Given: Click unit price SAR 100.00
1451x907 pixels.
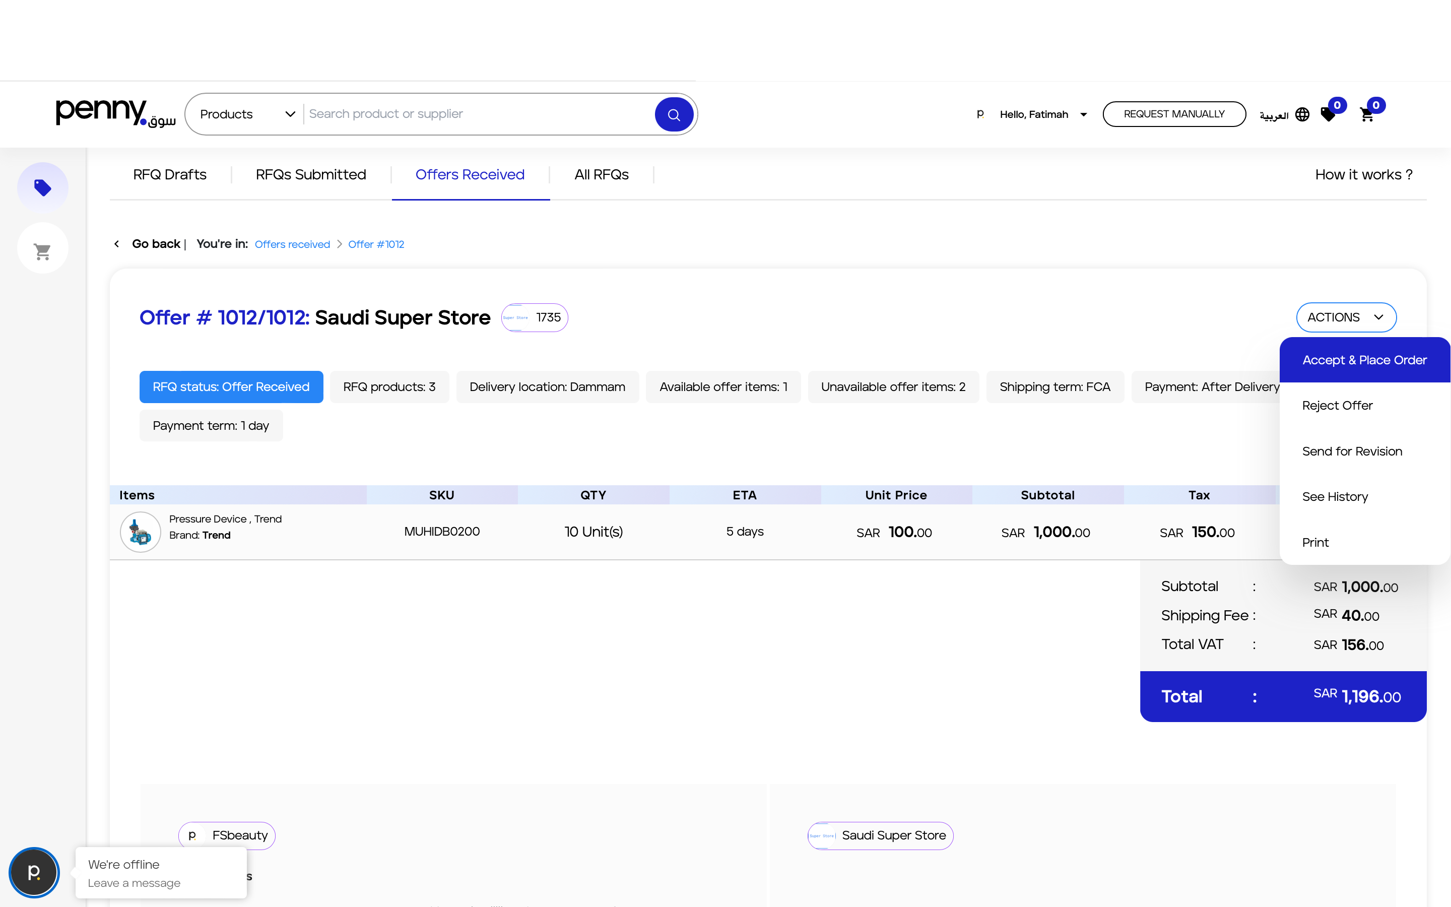Looking at the screenshot, I should pos(894,532).
